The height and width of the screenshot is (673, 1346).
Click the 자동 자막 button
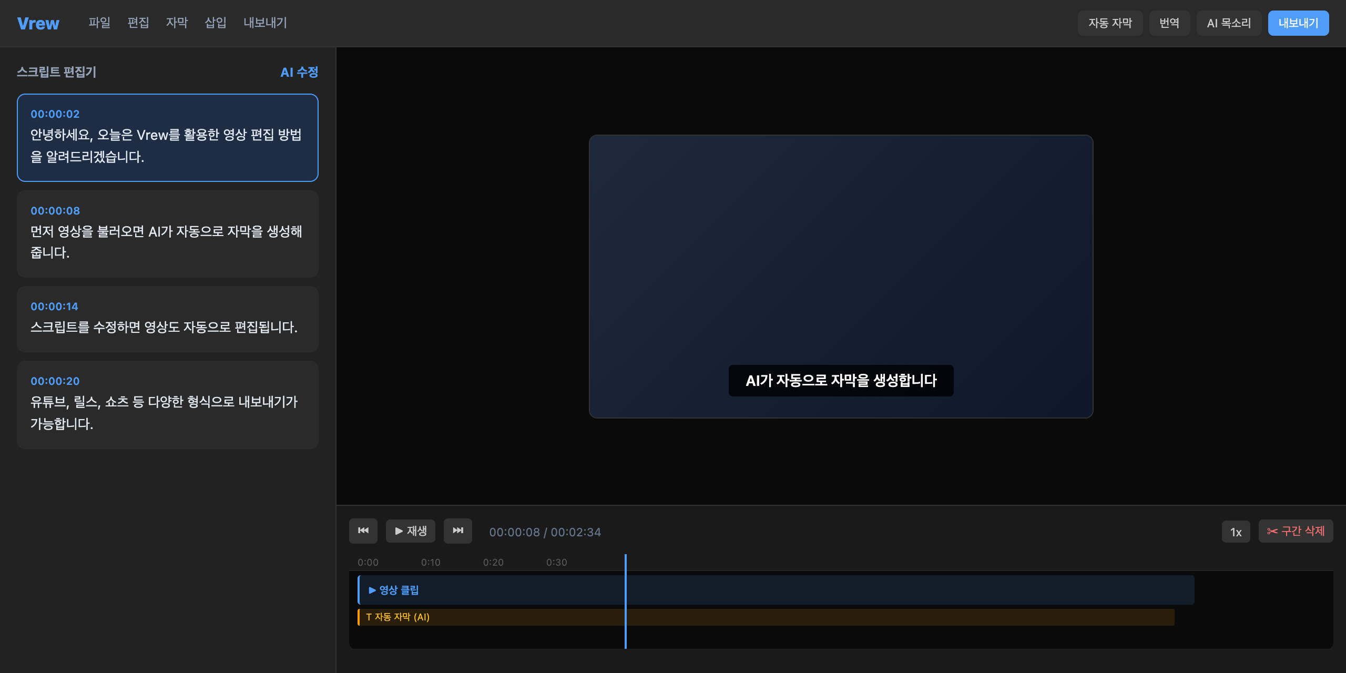(x=1110, y=23)
